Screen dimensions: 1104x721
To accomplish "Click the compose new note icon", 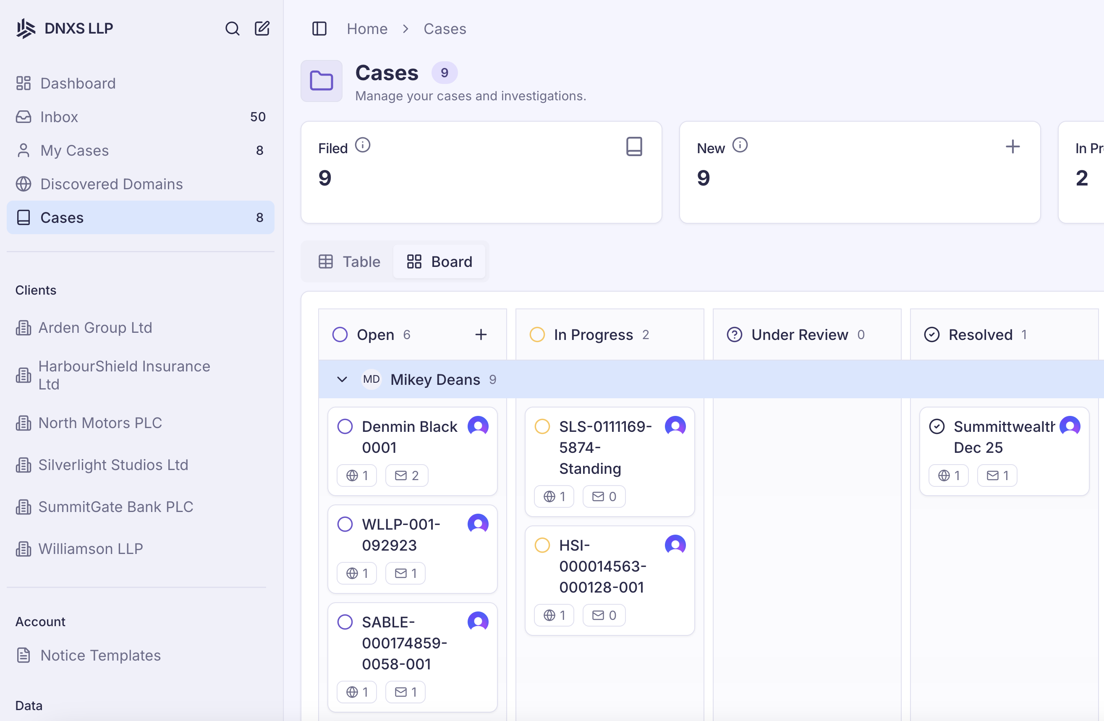I will coord(262,29).
